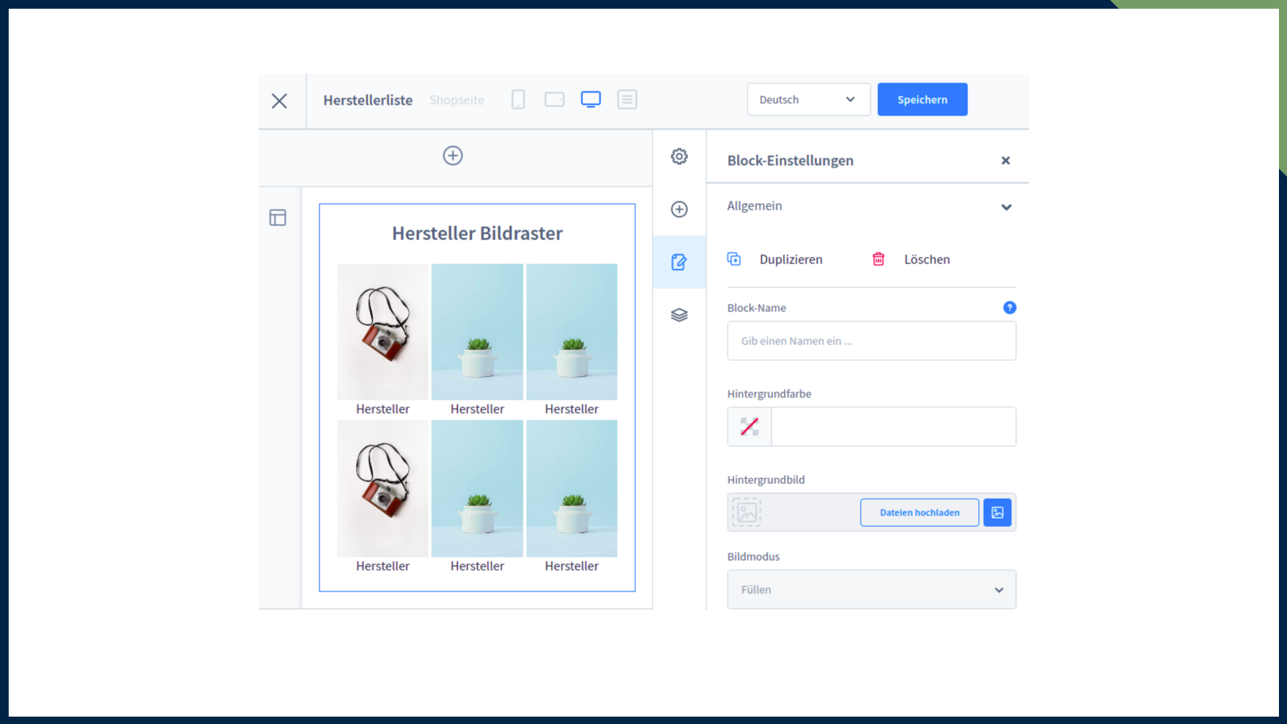Open media library icon next to upload

click(x=997, y=513)
